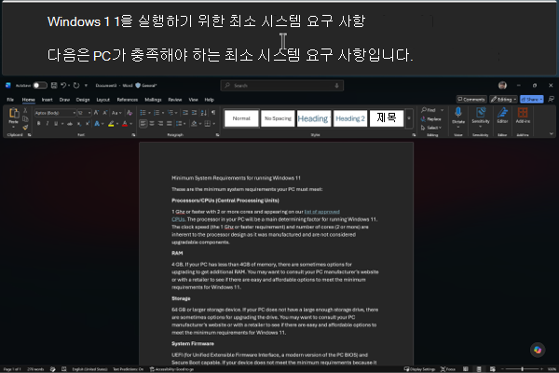
Task: Open the File tab
Action: tap(10, 100)
